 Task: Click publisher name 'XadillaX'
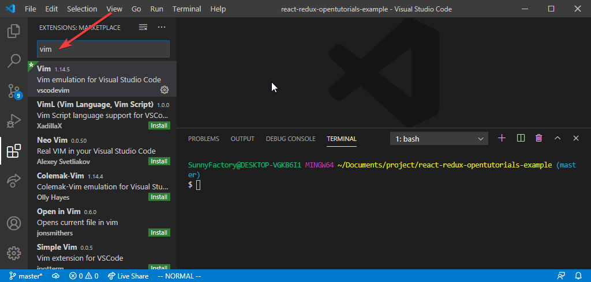50,126
